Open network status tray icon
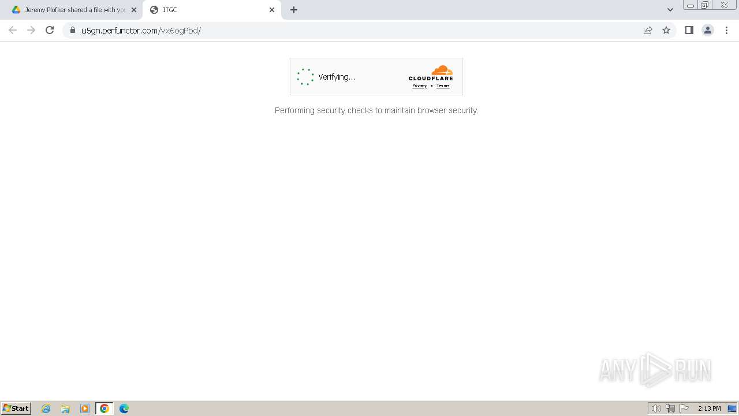This screenshot has height=416, width=739. 670,408
